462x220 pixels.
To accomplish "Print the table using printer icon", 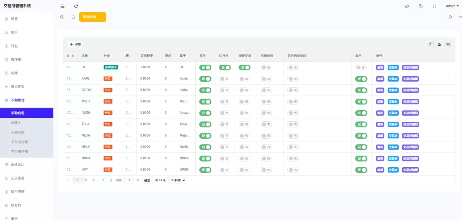I will [448, 44].
